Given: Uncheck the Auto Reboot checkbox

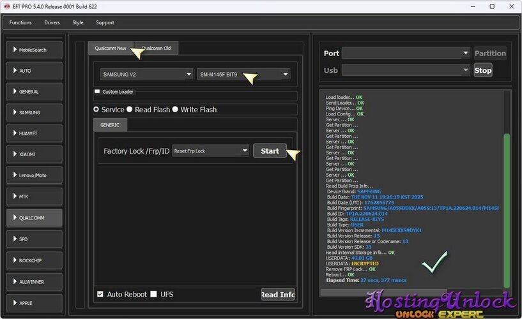Looking at the screenshot, I should (x=100, y=294).
